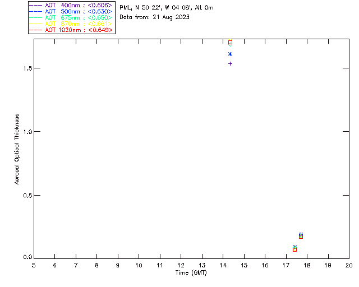This screenshot has width=359, height=287.
Task: Click the 'Data from: 21 Aug 2023' text
Action: click(155, 17)
